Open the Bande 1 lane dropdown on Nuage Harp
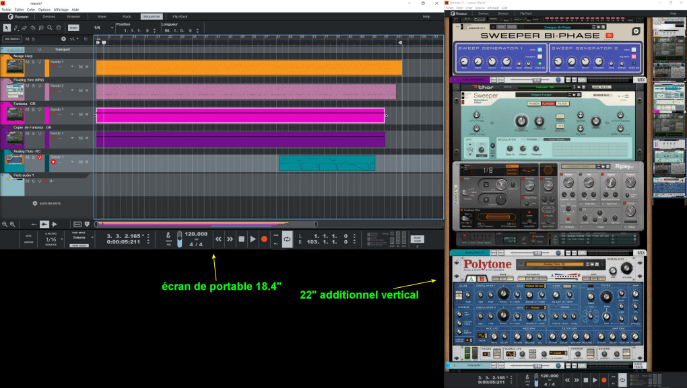687x388 pixels. [x=72, y=67]
